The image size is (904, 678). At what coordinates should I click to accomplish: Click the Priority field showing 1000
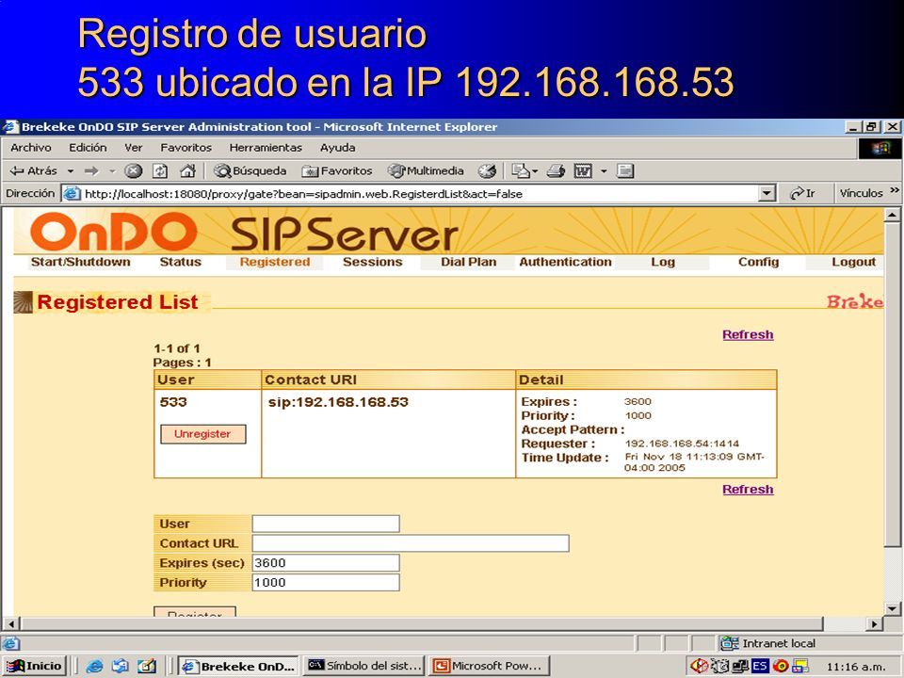[326, 582]
